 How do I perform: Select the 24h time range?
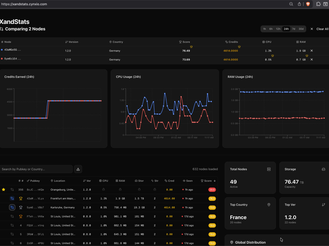[x=286, y=29]
